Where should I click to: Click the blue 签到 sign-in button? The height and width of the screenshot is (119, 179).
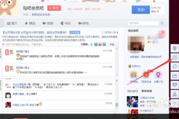tap(141, 10)
